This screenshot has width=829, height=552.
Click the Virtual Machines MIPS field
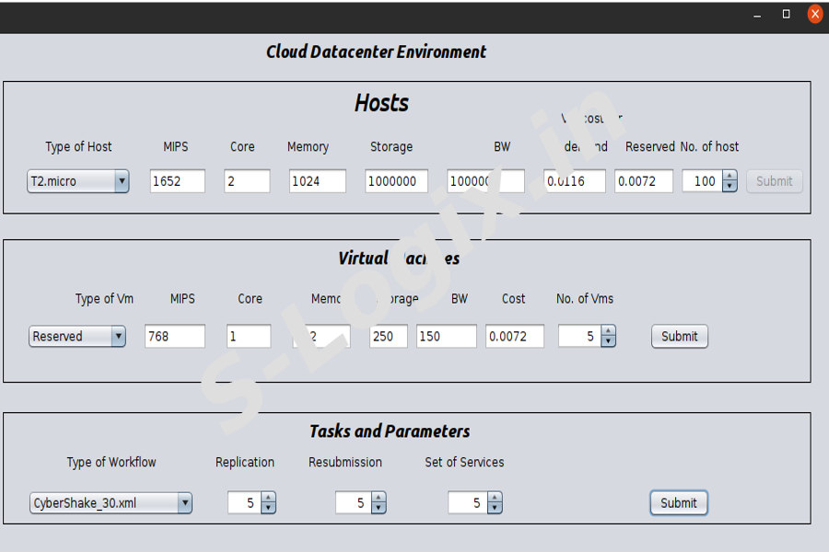click(175, 337)
